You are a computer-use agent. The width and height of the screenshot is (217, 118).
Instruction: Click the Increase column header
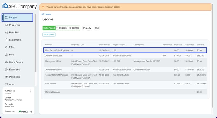[178, 45]
